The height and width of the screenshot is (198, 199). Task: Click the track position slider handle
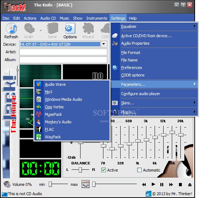coord(94,184)
